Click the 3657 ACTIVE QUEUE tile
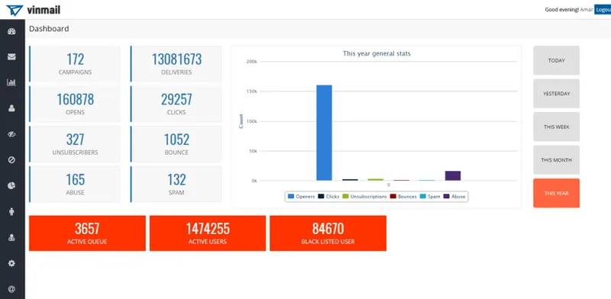The width and height of the screenshot is (611, 299). 87,233
